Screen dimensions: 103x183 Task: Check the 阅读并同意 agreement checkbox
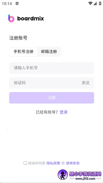click(25, 163)
